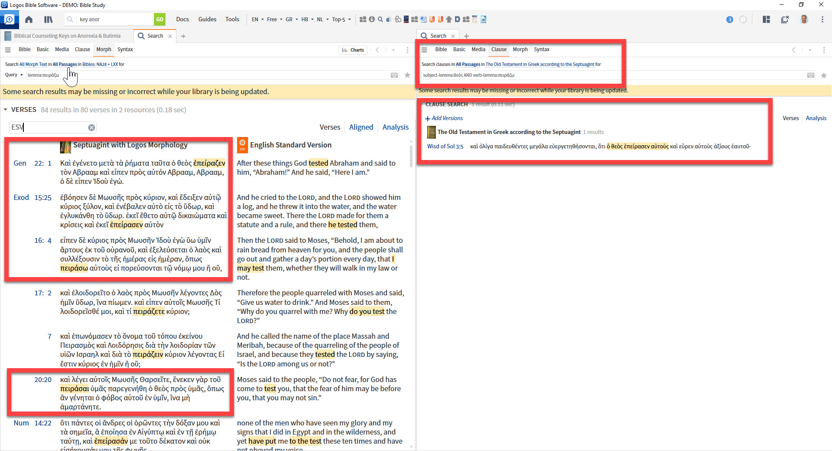
Task: Close the right panel Search tab
Action: [453, 36]
